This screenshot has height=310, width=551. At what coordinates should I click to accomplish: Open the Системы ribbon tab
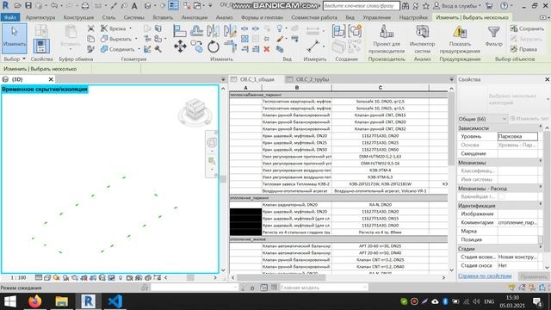point(133,17)
